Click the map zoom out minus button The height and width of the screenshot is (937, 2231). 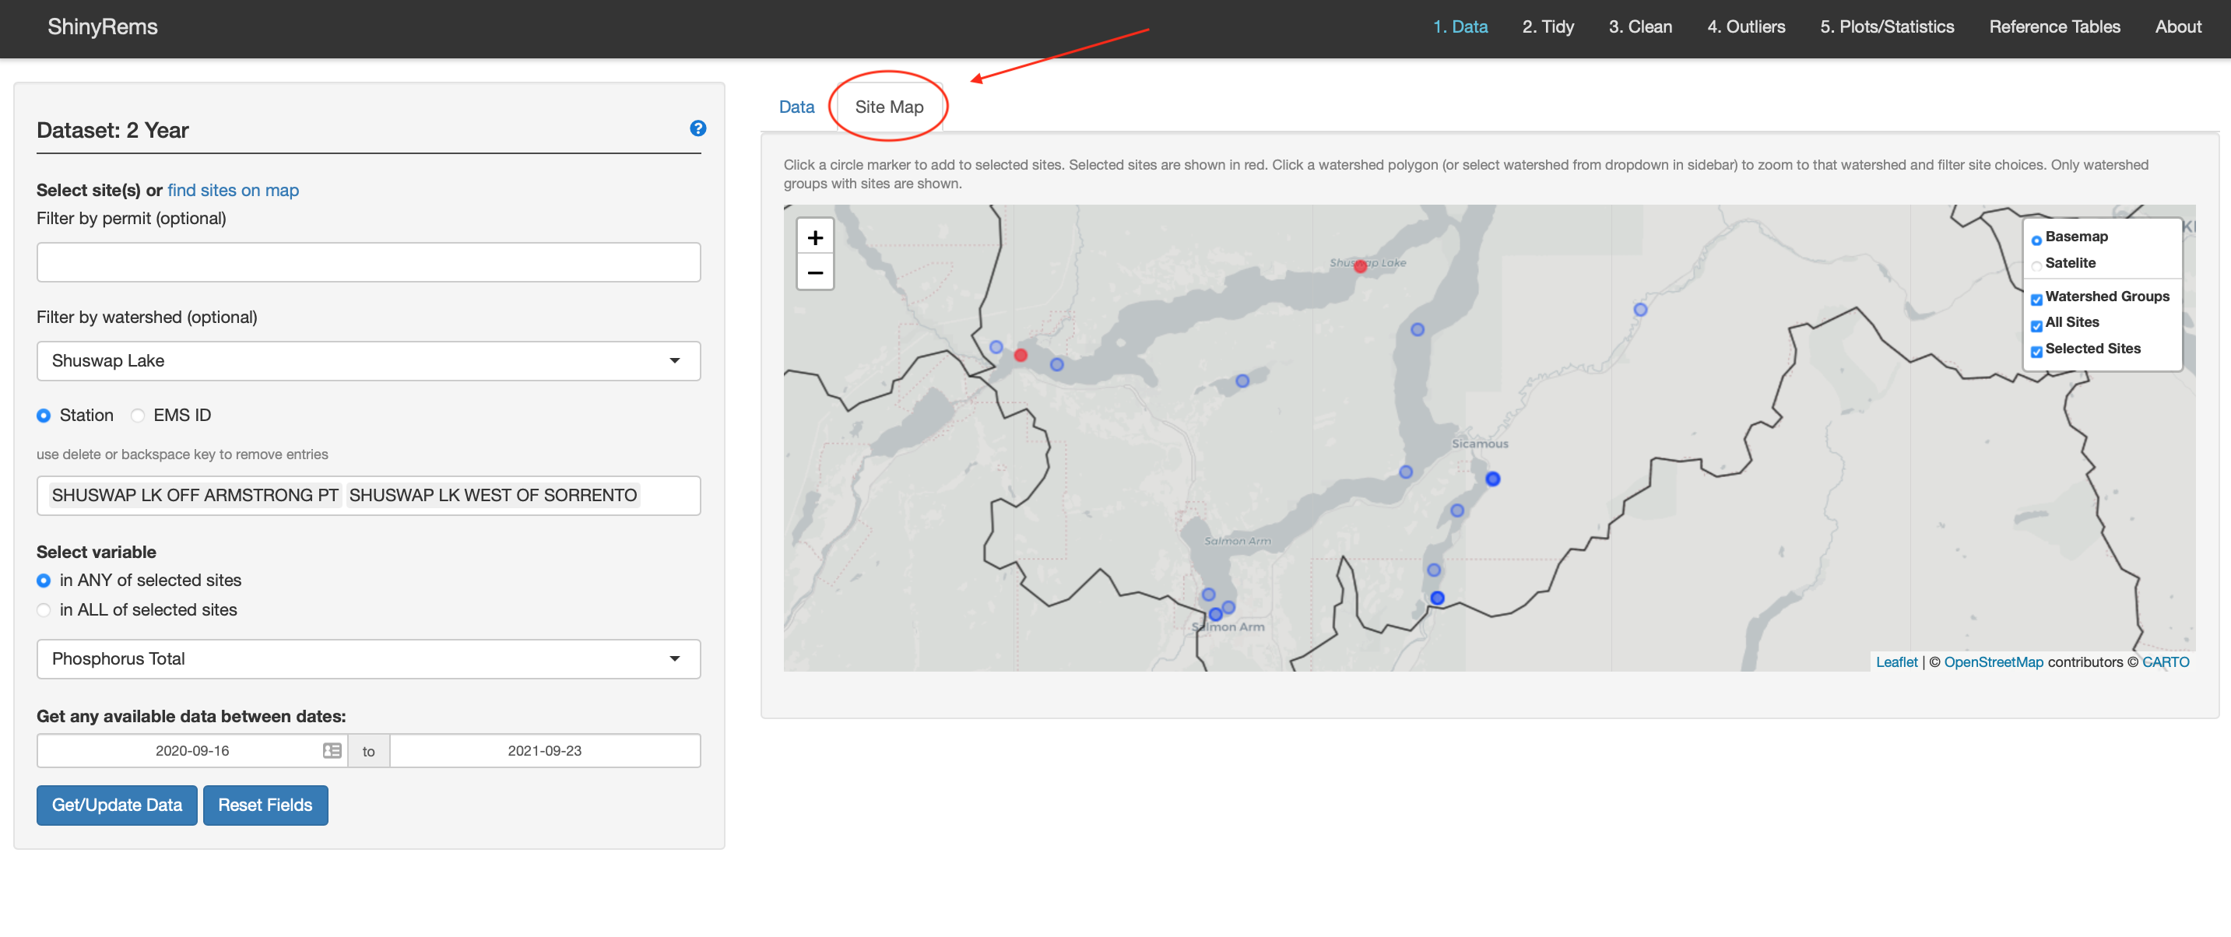click(x=814, y=273)
